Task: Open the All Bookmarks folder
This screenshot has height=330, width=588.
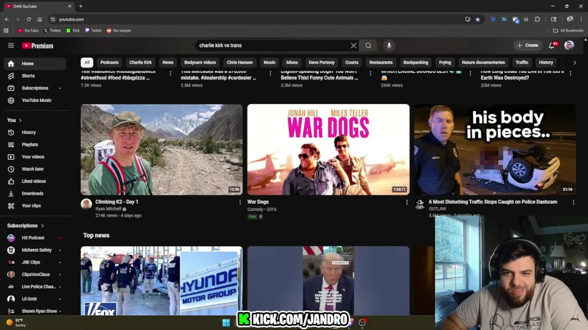Action: click(x=568, y=31)
